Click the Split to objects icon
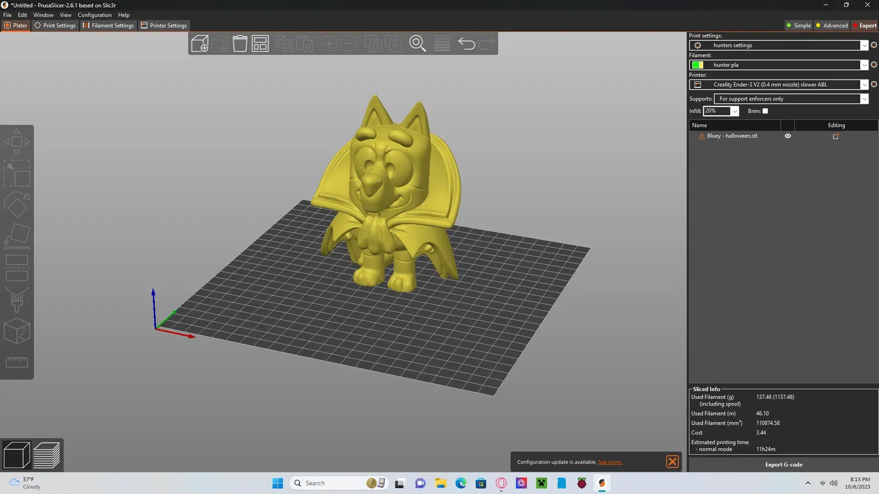 [374, 43]
